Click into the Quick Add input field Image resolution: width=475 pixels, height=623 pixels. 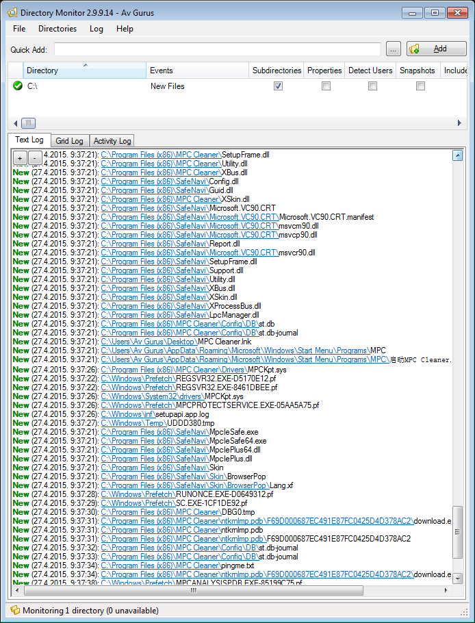pos(217,49)
